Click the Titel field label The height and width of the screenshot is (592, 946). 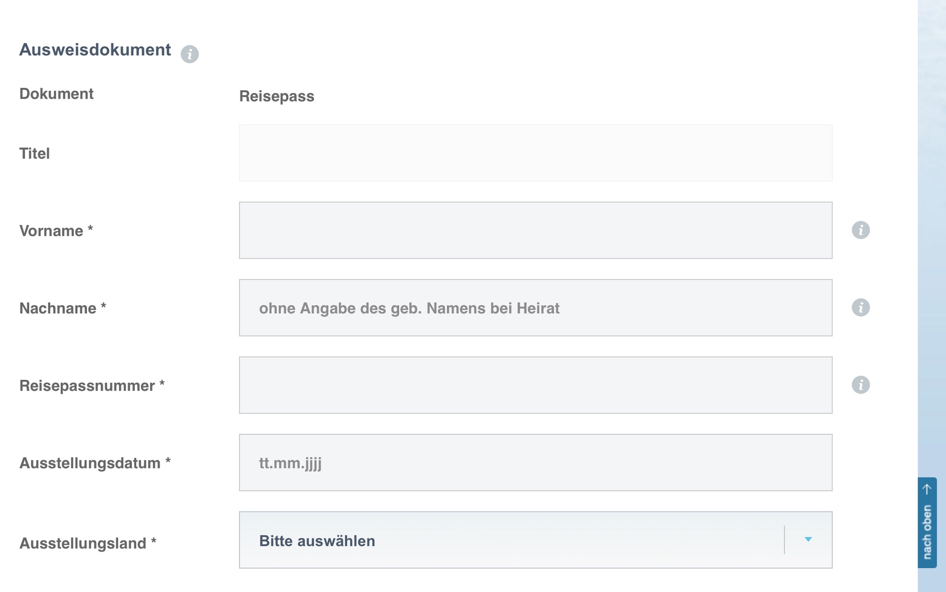[35, 153]
